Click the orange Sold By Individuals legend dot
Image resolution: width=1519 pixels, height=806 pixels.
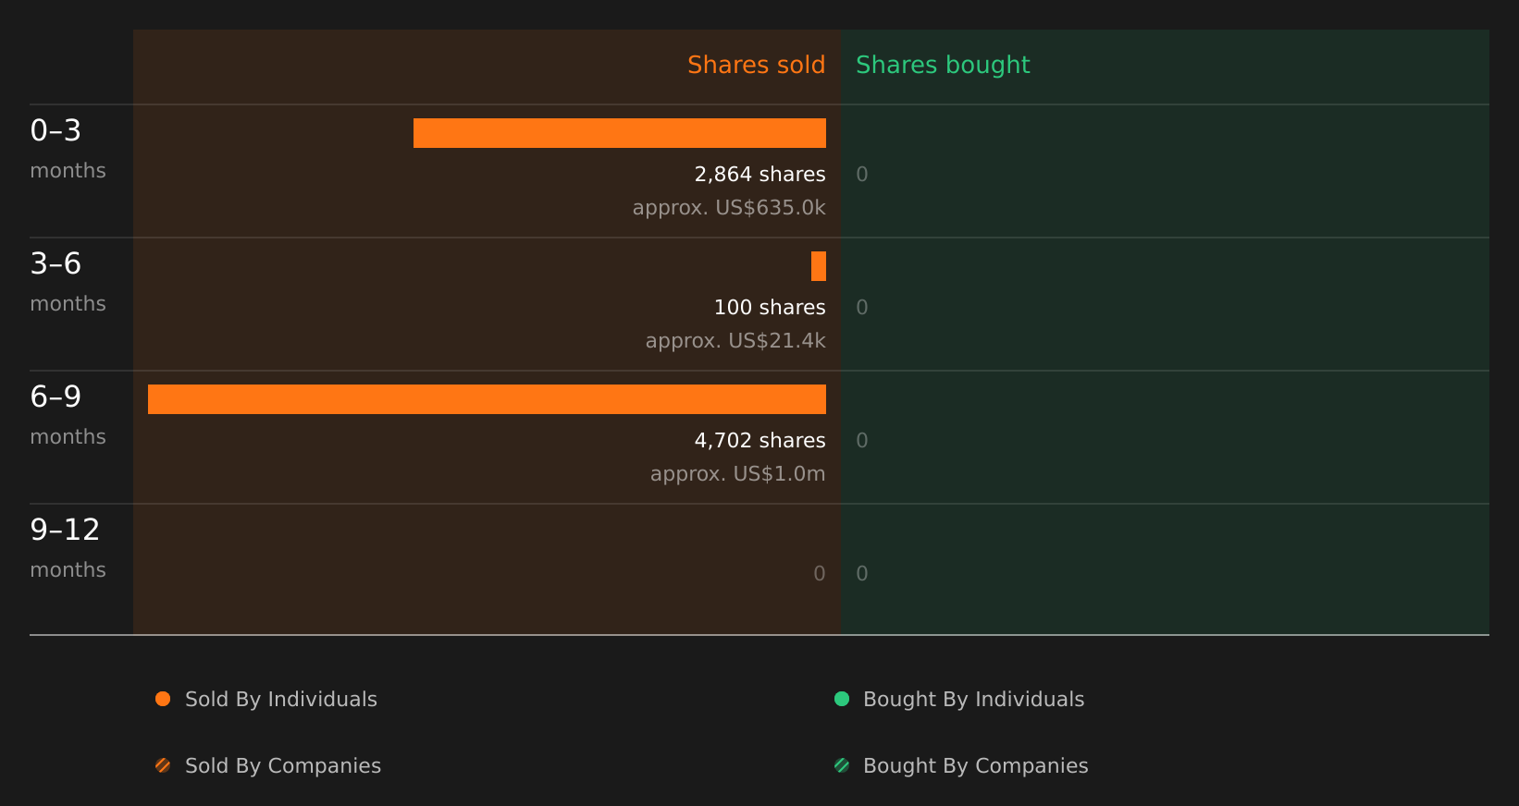(x=163, y=699)
